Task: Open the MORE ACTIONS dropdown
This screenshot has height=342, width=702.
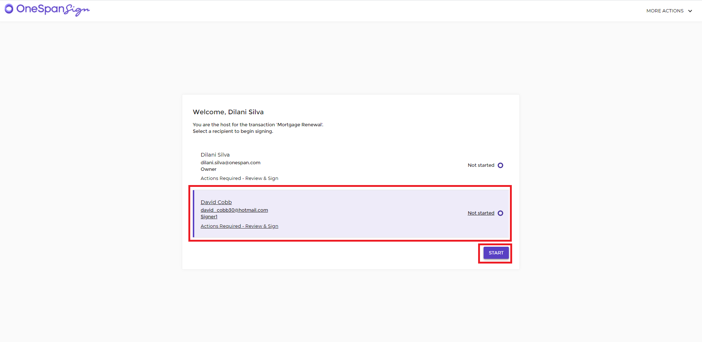Action: point(669,11)
